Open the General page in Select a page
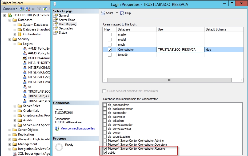This screenshot has height=156, width=248. coord(64,16)
